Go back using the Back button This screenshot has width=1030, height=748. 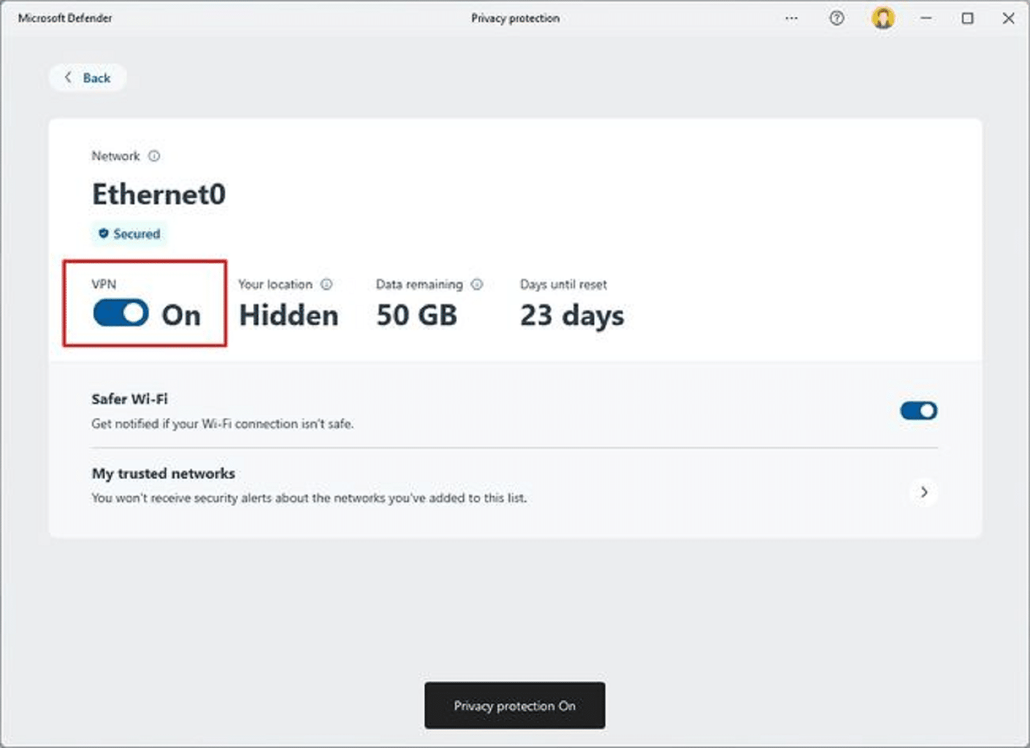pyautogui.click(x=87, y=78)
